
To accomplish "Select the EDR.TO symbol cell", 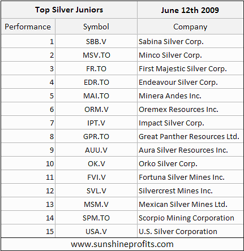I will (96, 82).
